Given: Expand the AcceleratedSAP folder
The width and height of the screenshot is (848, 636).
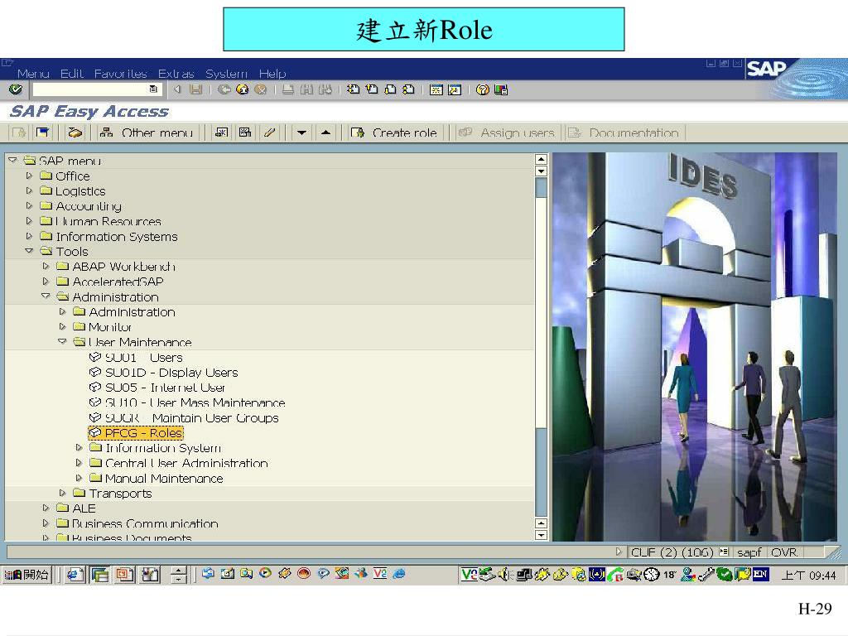Looking at the screenshot, I should tap(46, 282).
